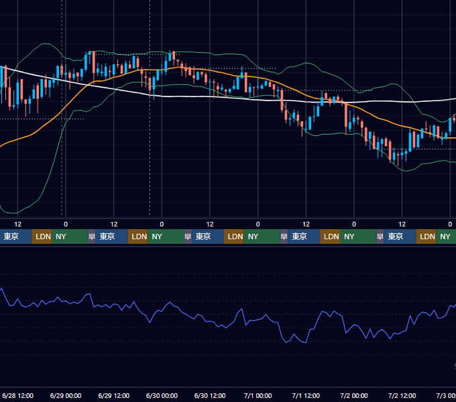Click the 6/28 12:00 date label
456x402 pixels.
tap(17, 395)
